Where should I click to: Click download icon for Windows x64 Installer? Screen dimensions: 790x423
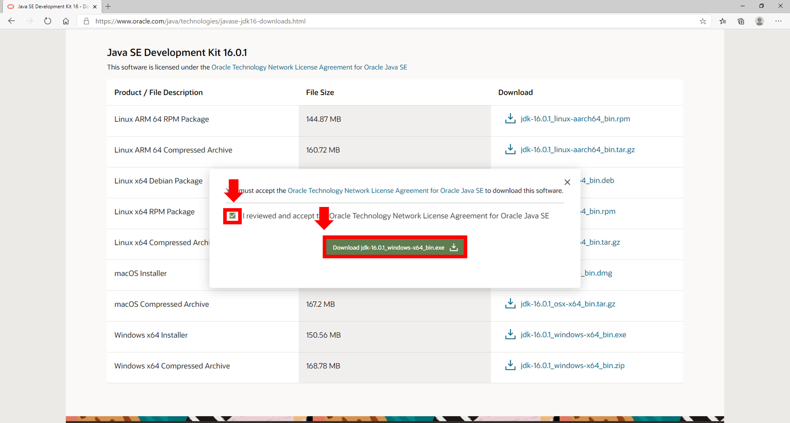tap(510, 334)
